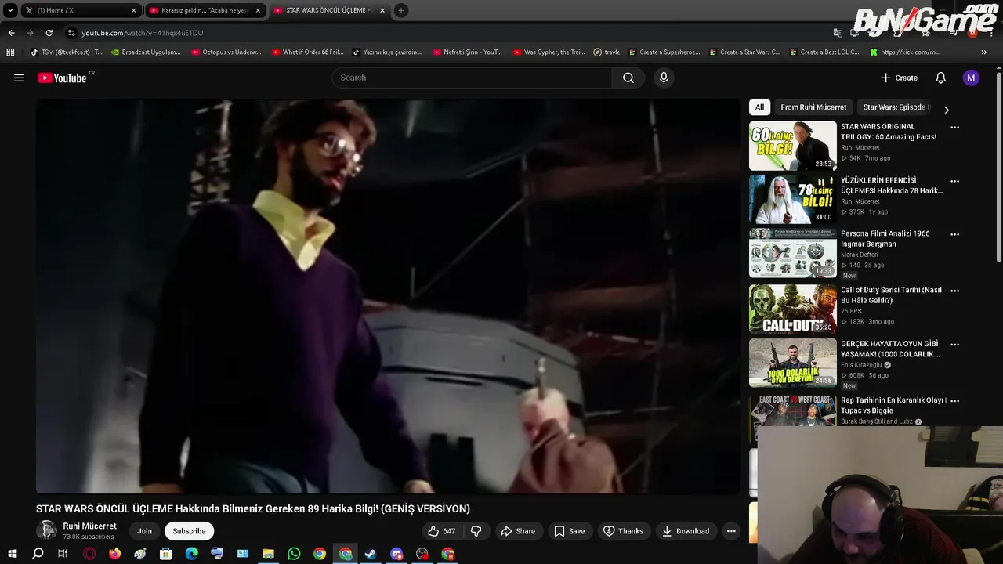Open the account avatar menu
Image resolution: width=1003 pixels, height=564 pixels.
pos(971,78)
